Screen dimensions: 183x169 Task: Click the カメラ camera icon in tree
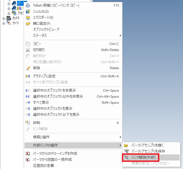coord(9,18)
